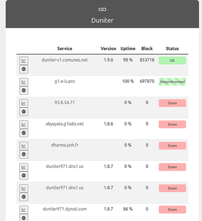202x221 pixels.
Task: Click globe icon for abyayala.g1labs.net
Action: coord(24,133)
